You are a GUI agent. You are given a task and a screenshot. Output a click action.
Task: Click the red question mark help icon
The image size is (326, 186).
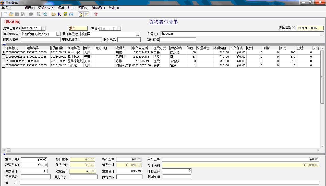(96, 14)
